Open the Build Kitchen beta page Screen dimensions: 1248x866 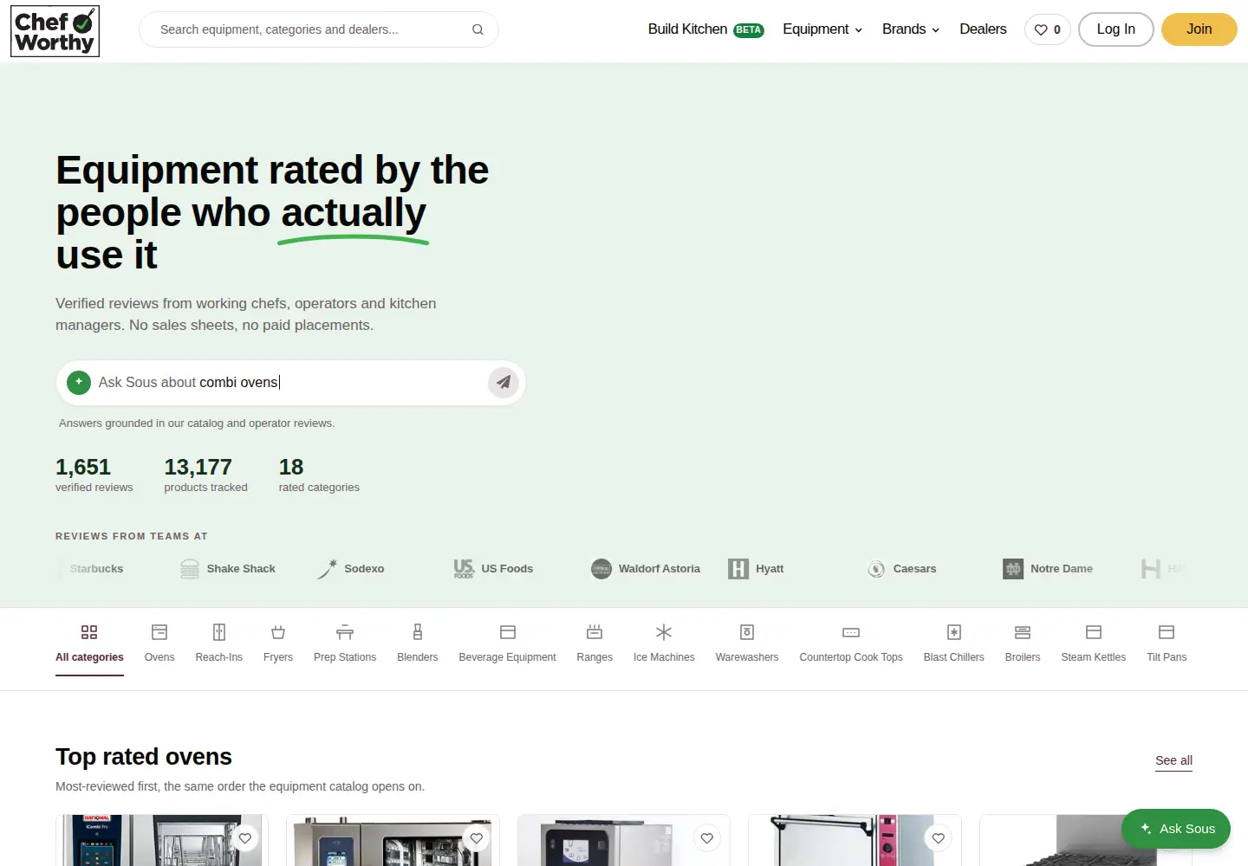click(x=705, y=29)
